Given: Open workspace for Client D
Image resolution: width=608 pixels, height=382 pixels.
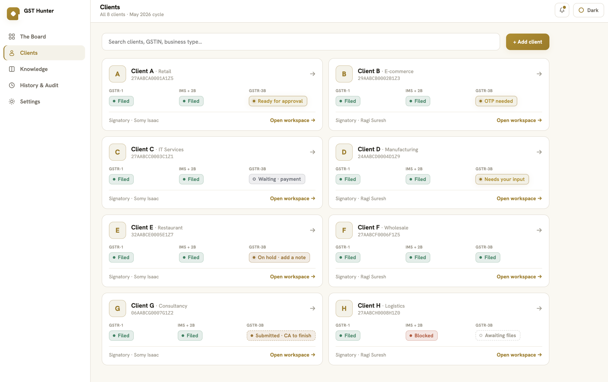Looking at the screenshot, I should [519, 198].
